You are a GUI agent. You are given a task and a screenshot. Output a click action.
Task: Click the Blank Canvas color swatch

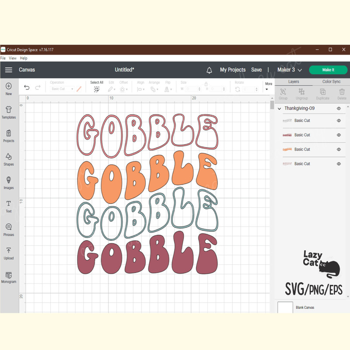tap(285, 307)
